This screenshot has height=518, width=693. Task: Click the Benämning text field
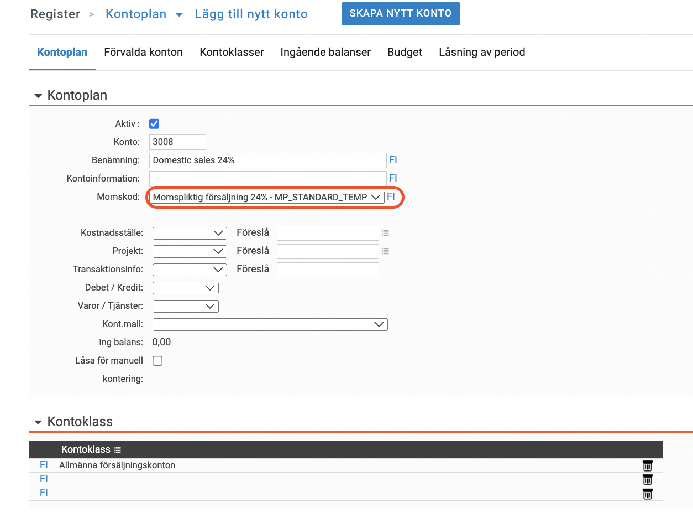click(x=267, y=160)
